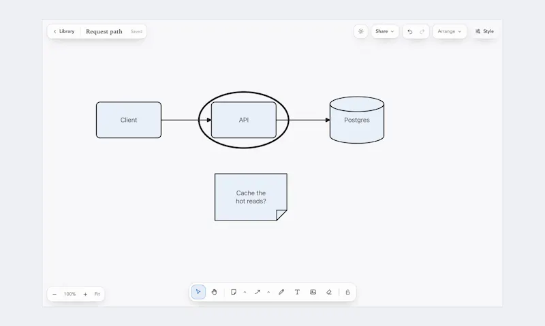
Task: Open the arrow tool options chevron
Action: [268, 293]
